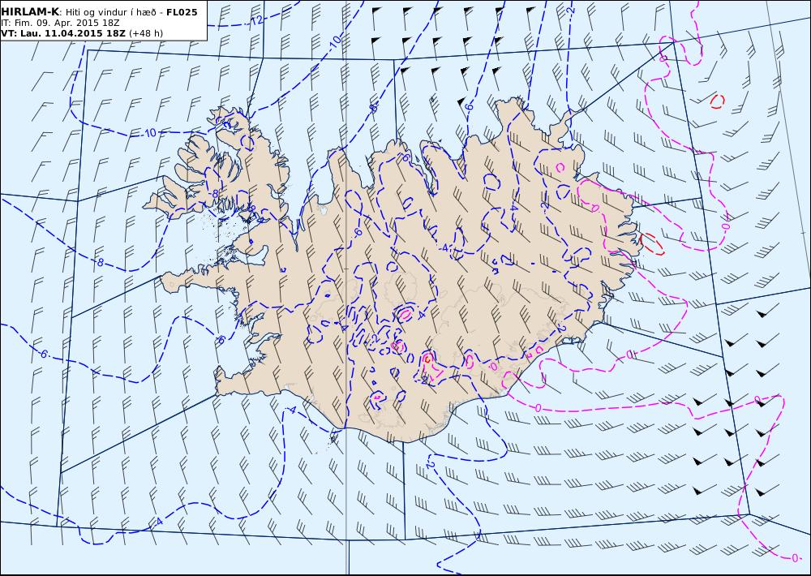This screenshot has height=576, width=811.
Task: Select the VT: Lau. 11.04.2015 18Z text
Action: click(63, 33)
